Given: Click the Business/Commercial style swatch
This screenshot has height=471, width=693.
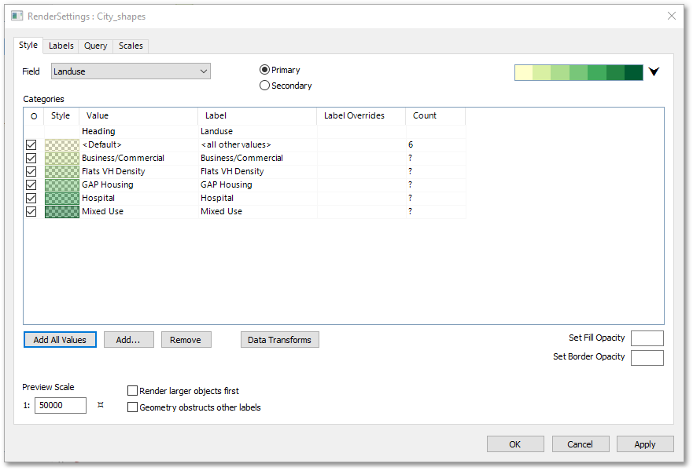Looking at the screenshot, I should (62, 158).
